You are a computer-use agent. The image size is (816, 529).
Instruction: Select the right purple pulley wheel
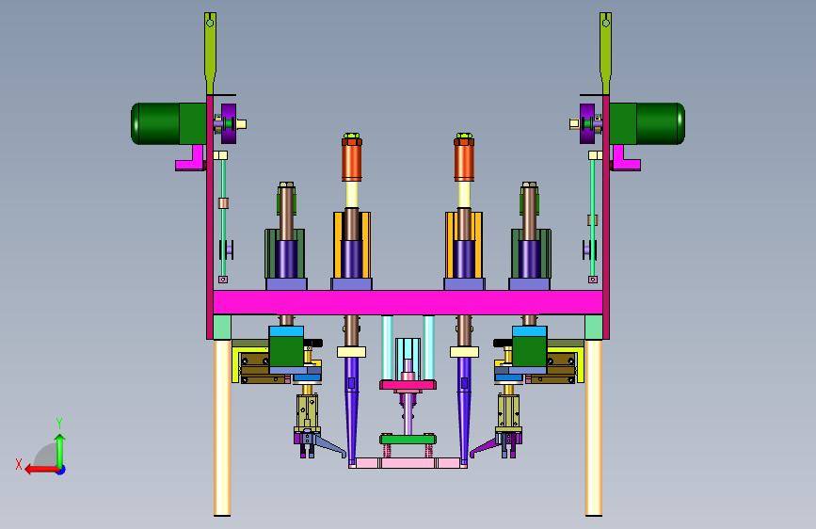tap(587, 123)
